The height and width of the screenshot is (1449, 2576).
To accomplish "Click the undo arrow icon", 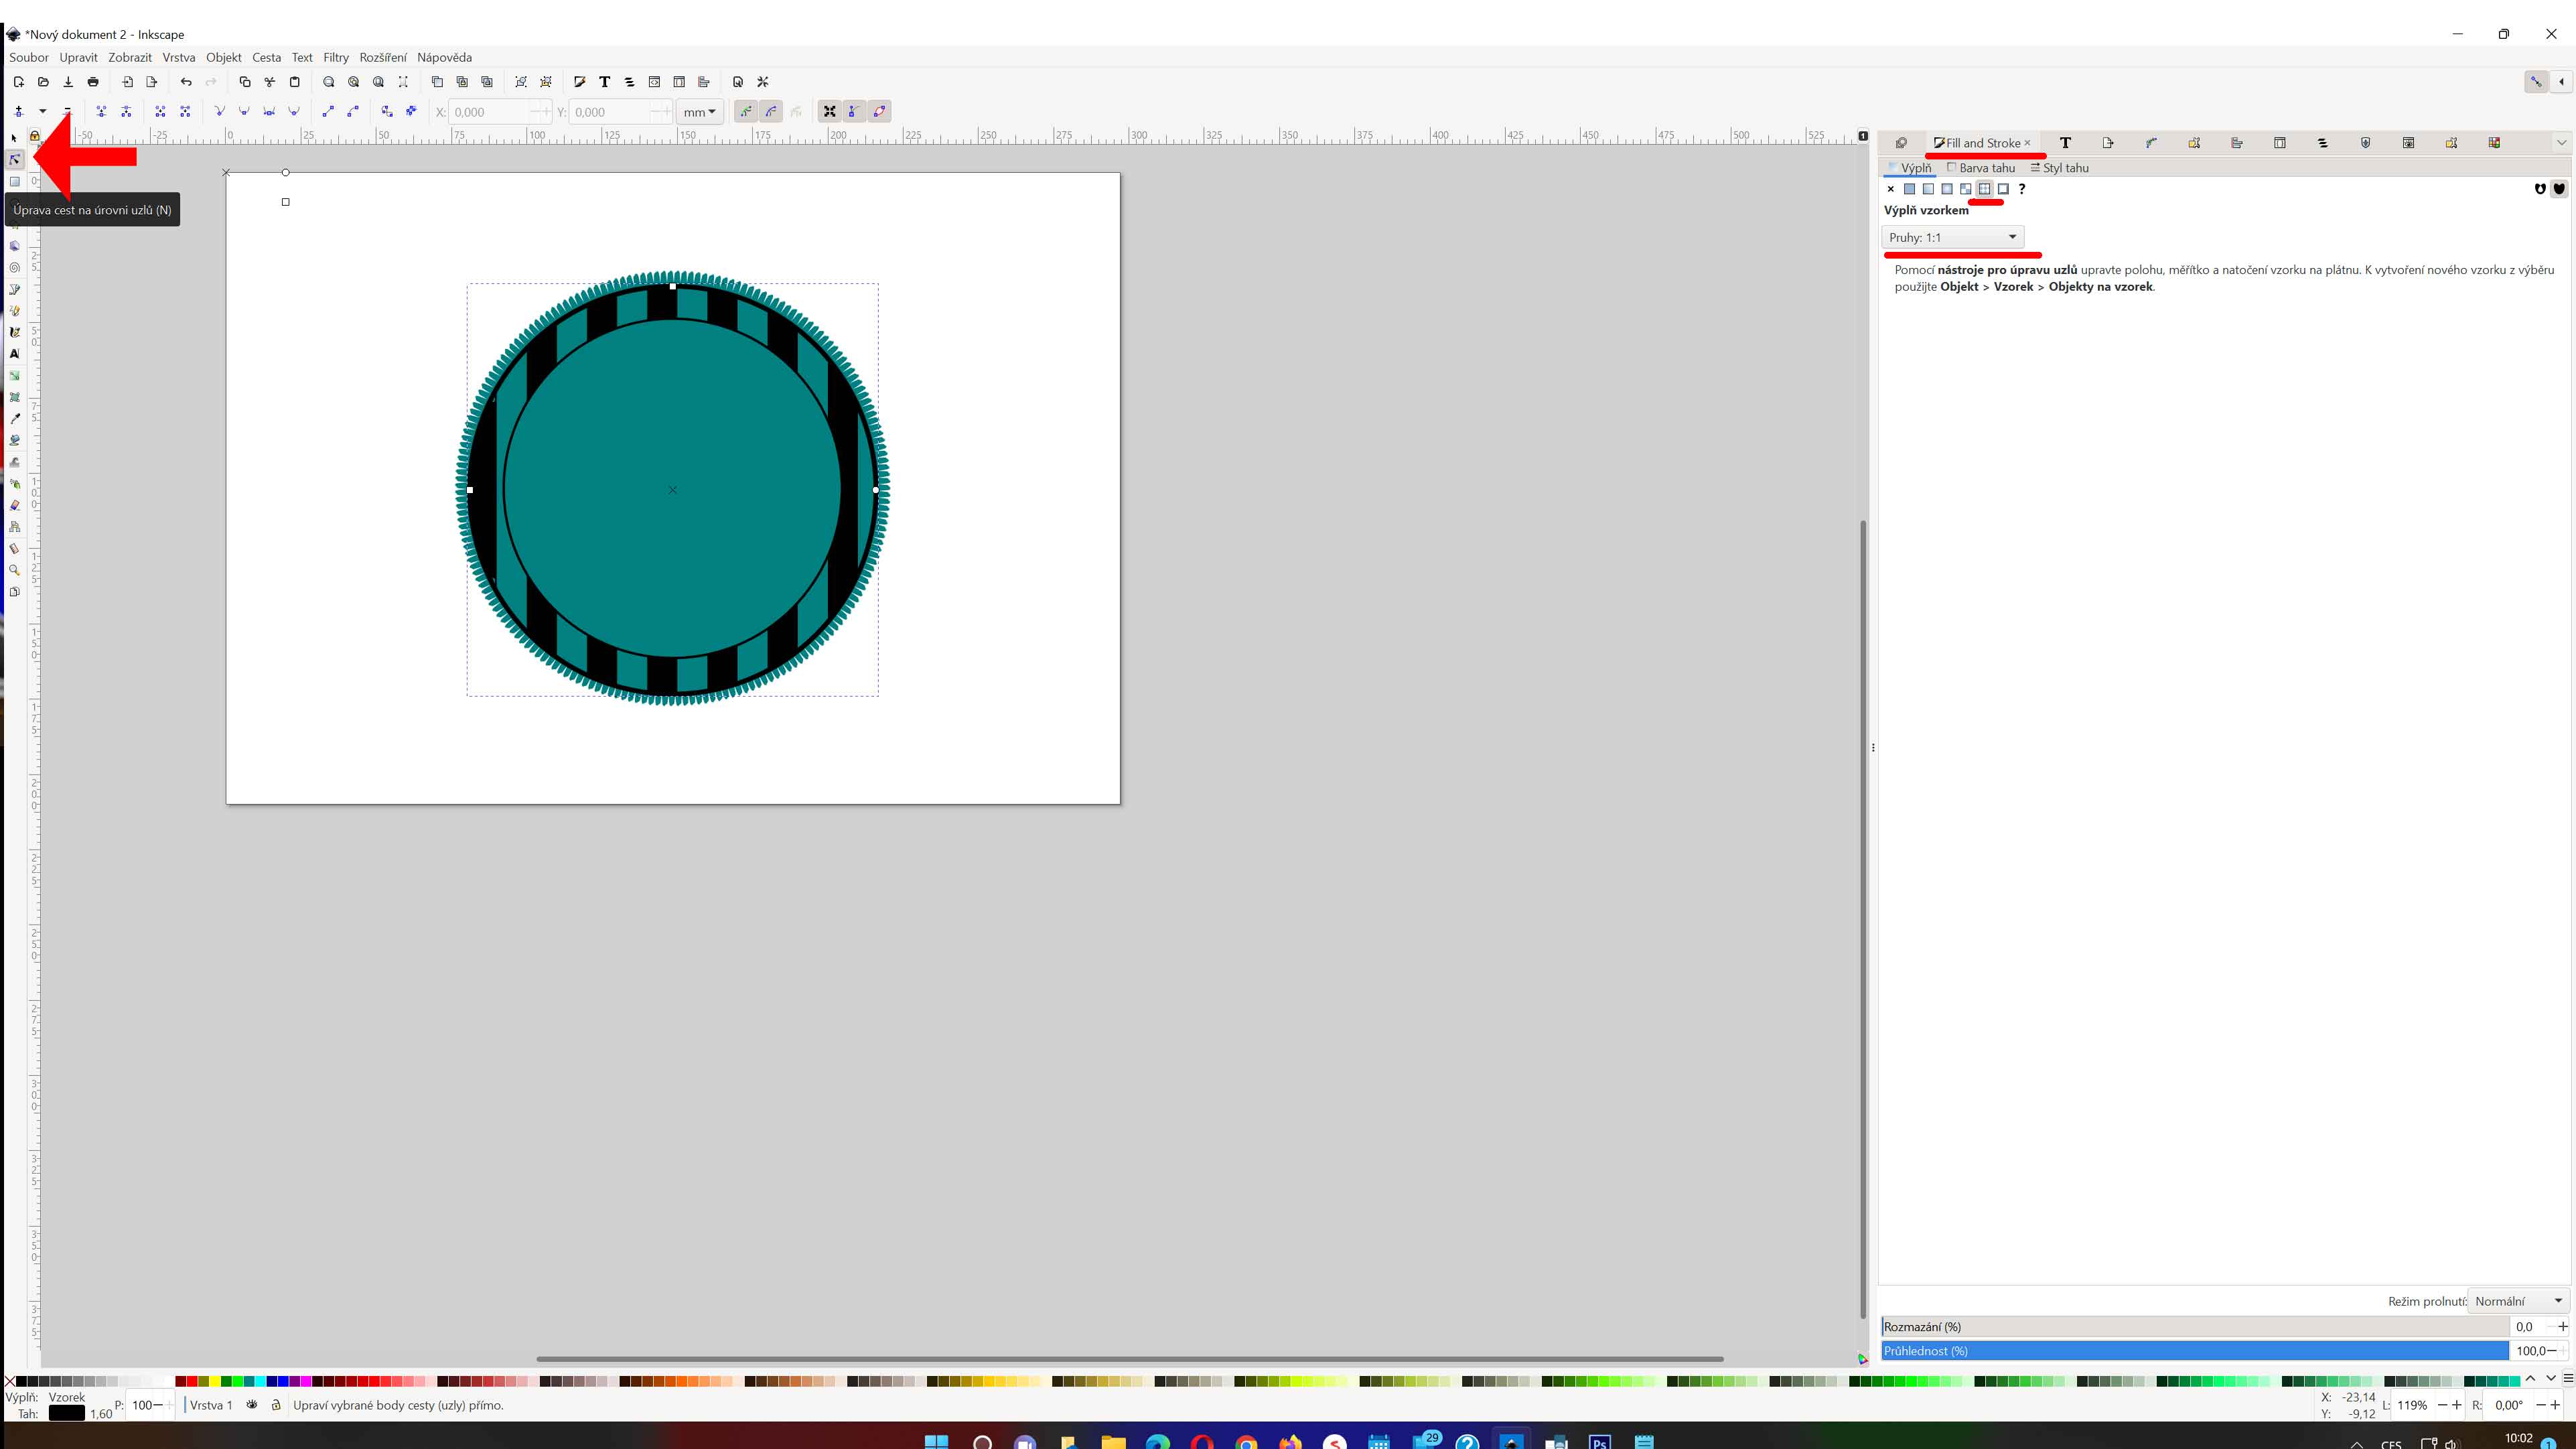I will click(186, 82).
